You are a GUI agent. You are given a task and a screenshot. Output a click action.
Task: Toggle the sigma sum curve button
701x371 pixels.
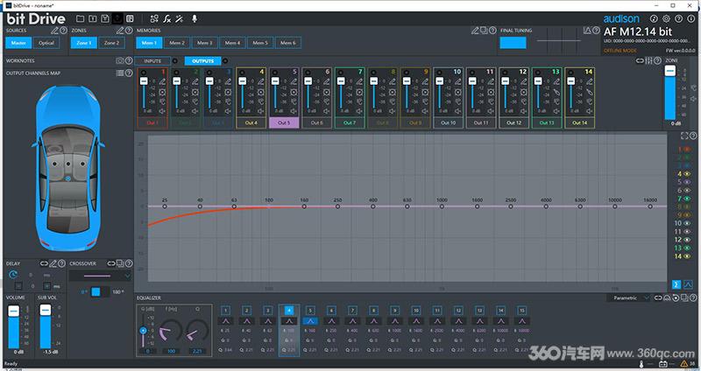(676, 284)
